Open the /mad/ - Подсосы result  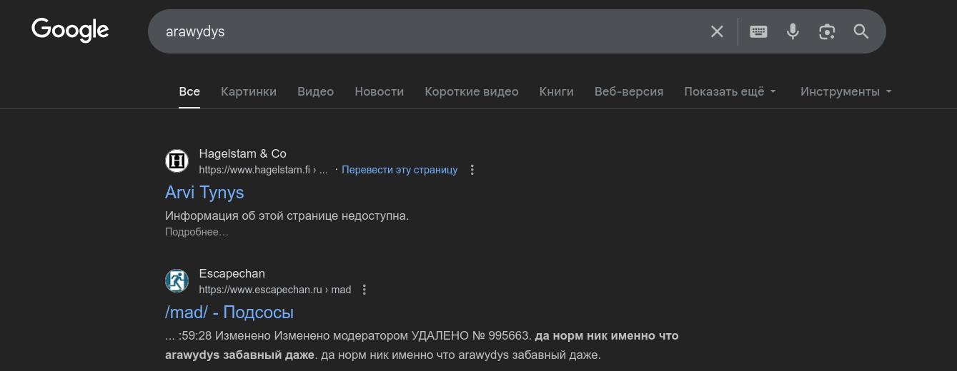pos(229,312)
